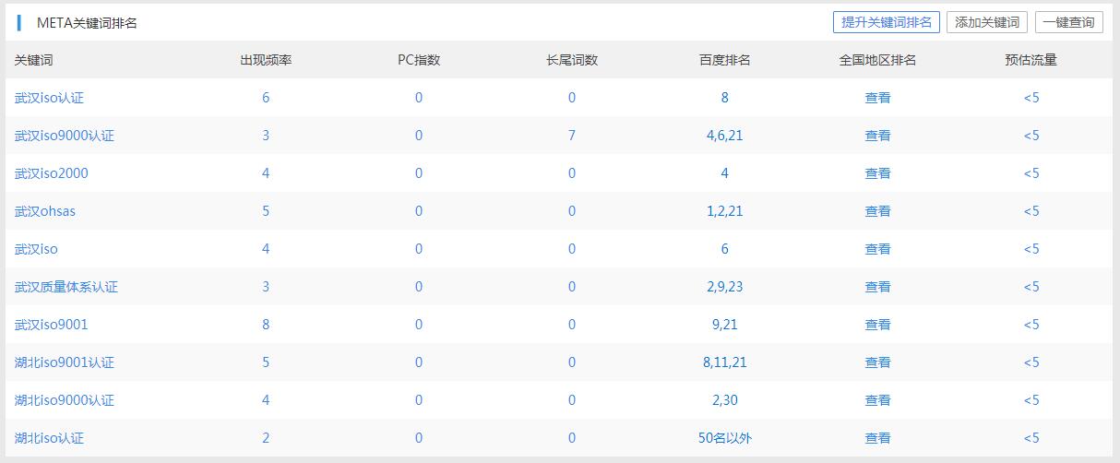
Task: Click frequency 8 for 武汉iso9001
Action: click(x=266, y=325)
